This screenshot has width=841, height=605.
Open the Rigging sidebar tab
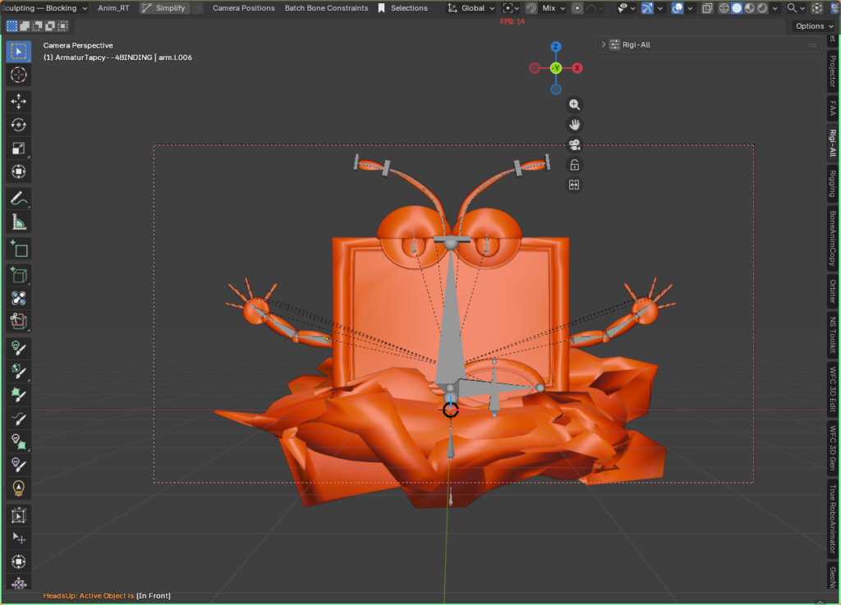tap(832, 184)
